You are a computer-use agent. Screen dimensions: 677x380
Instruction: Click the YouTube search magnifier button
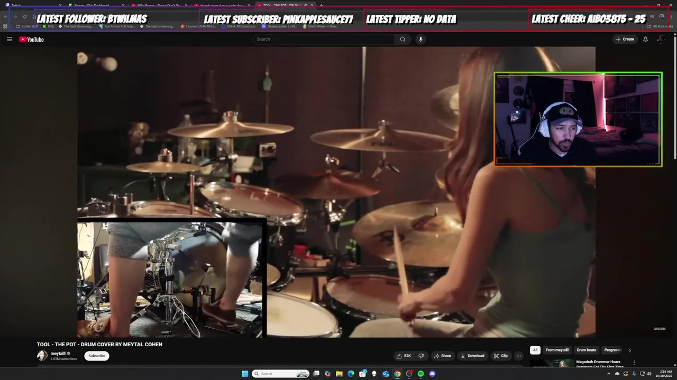pos(402,39)
